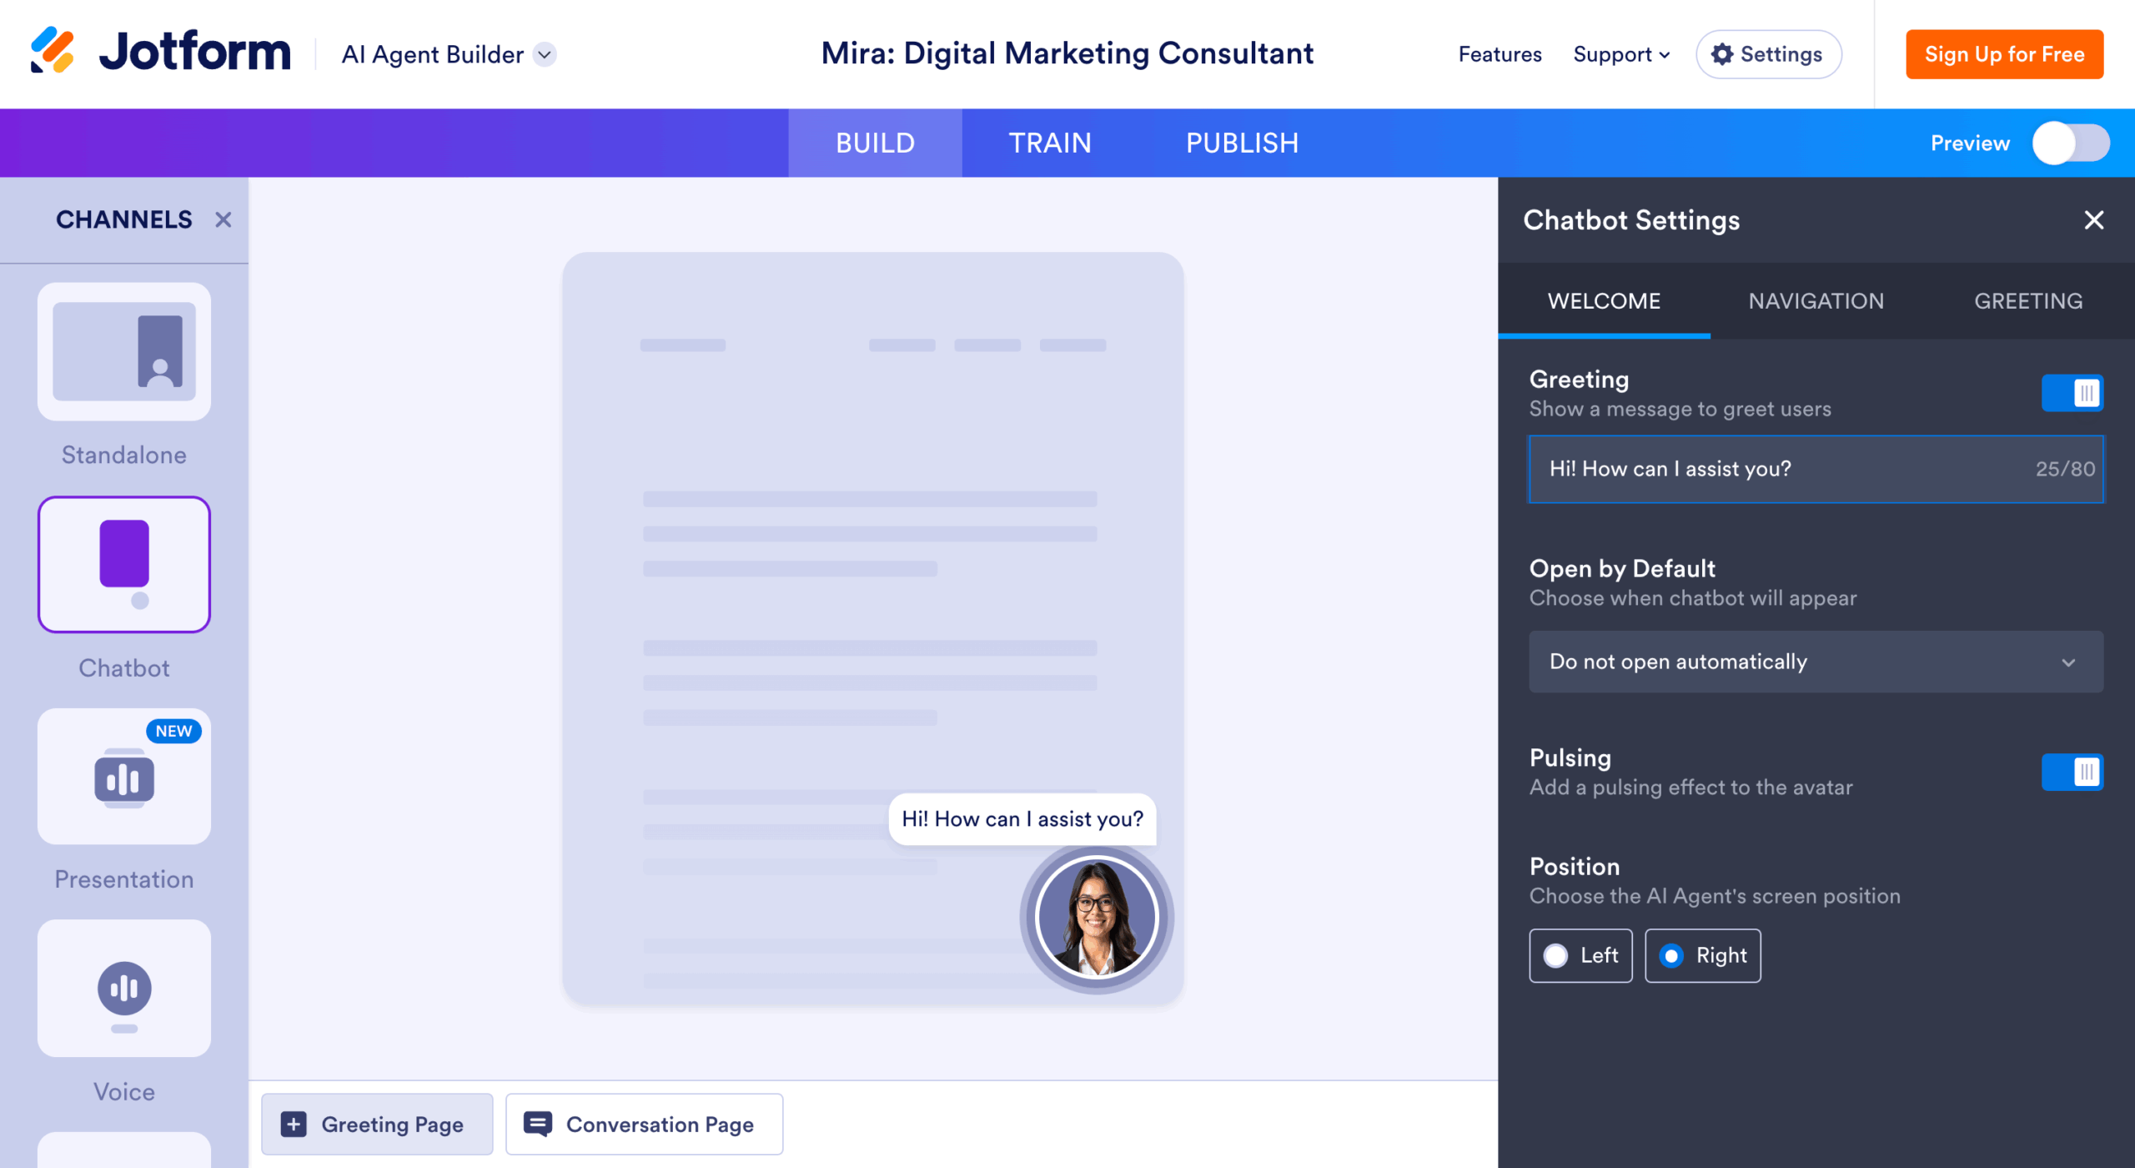
Task: Click the NEW badge on Presentation
Action: click(173, 731)
